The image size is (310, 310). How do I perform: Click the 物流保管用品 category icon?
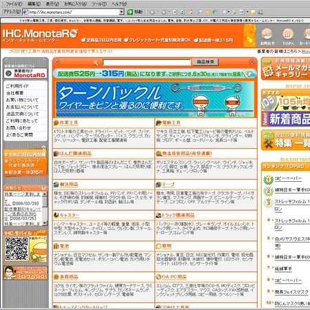[158, 154]
